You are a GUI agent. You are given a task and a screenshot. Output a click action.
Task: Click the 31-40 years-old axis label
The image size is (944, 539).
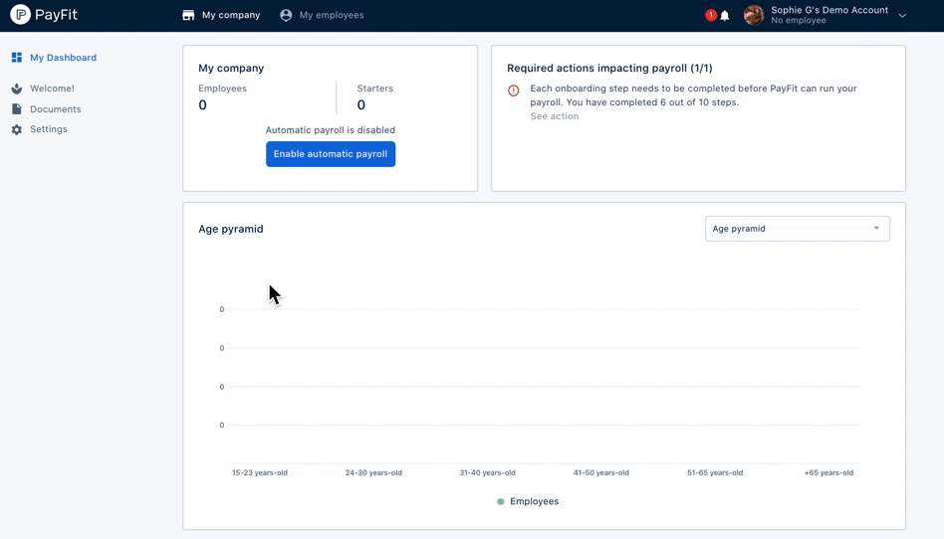[x=487, y=472]
